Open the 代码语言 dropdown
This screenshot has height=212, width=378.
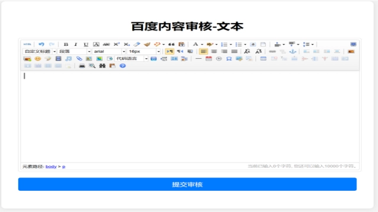[x=131, y=59]
